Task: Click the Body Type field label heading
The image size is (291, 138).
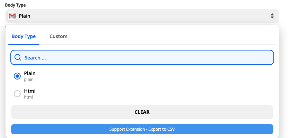Action: click(16, 5)
